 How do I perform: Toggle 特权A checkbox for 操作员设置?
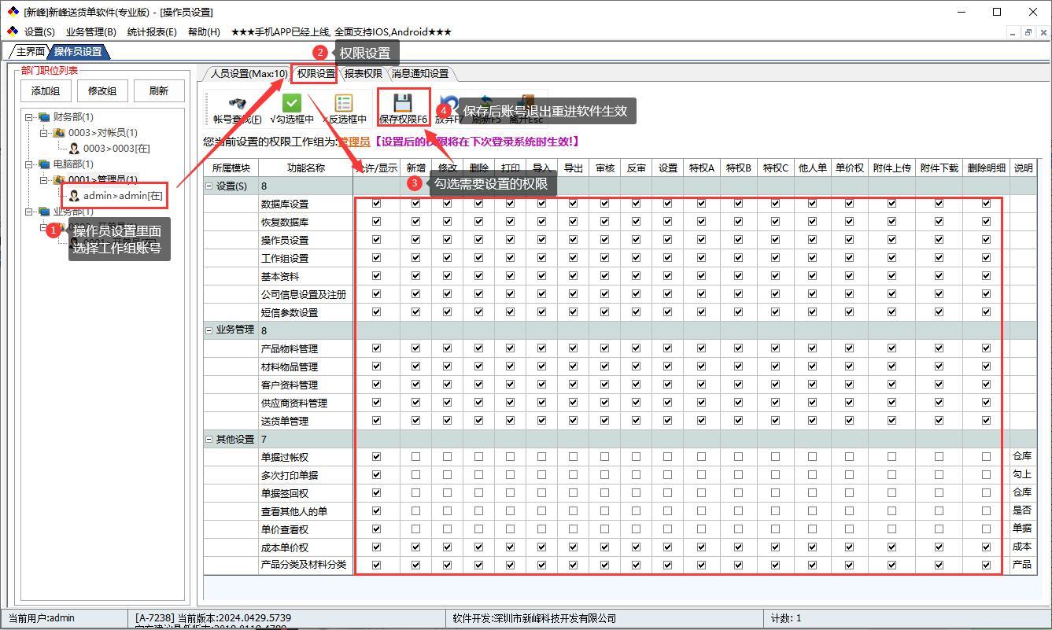tap(701, 239)
